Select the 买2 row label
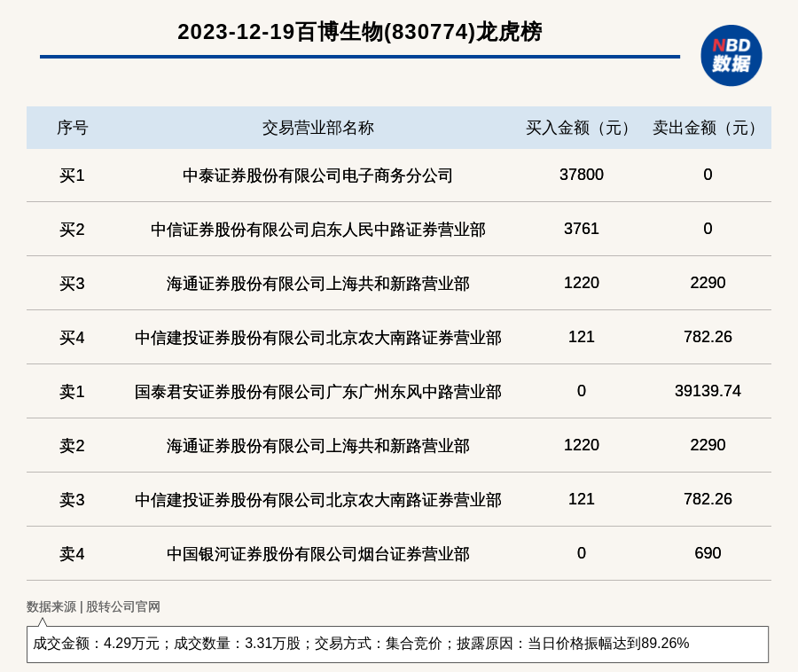Image resolution: width=798 pixels, height=672 pixels. tap(73, 230)
